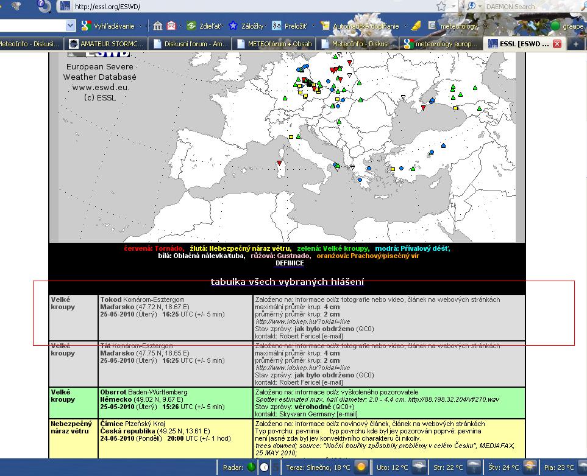Open the home/bank building toolbar icon

click(158, 26)
